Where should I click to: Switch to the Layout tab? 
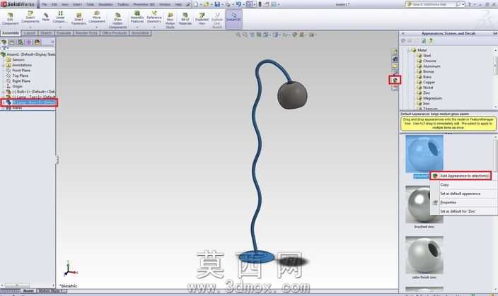pyautogui.click(x=30, y=33)
